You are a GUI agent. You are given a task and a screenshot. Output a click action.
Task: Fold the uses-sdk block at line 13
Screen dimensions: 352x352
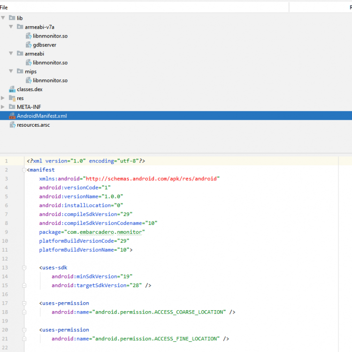(24, 268)
